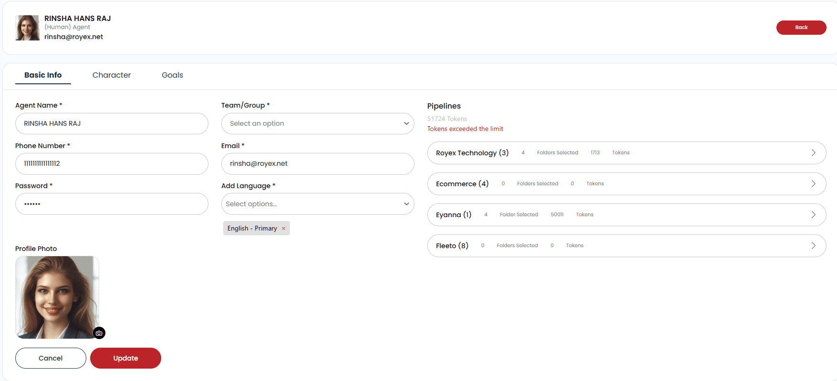
Task: Click into the Email input field
Action: click(x=318, y=164)
